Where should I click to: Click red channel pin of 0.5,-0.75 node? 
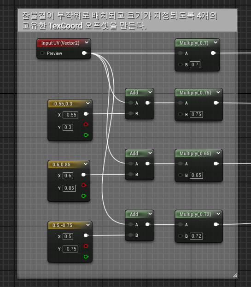point(86,246)
